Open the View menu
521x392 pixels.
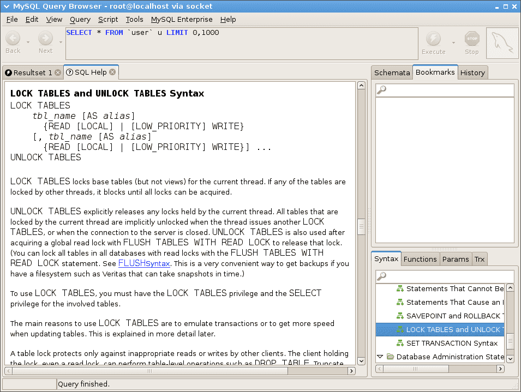(x=54, y=20)
